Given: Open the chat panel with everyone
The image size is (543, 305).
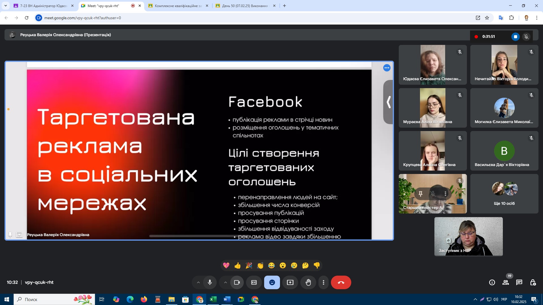Looking at the screenshot, I should click(519, 282).
